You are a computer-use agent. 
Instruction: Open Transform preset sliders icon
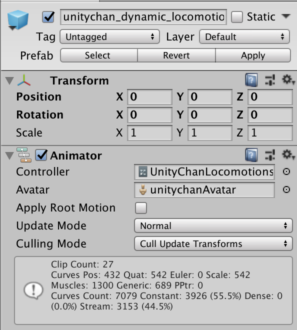coord(270,80)
